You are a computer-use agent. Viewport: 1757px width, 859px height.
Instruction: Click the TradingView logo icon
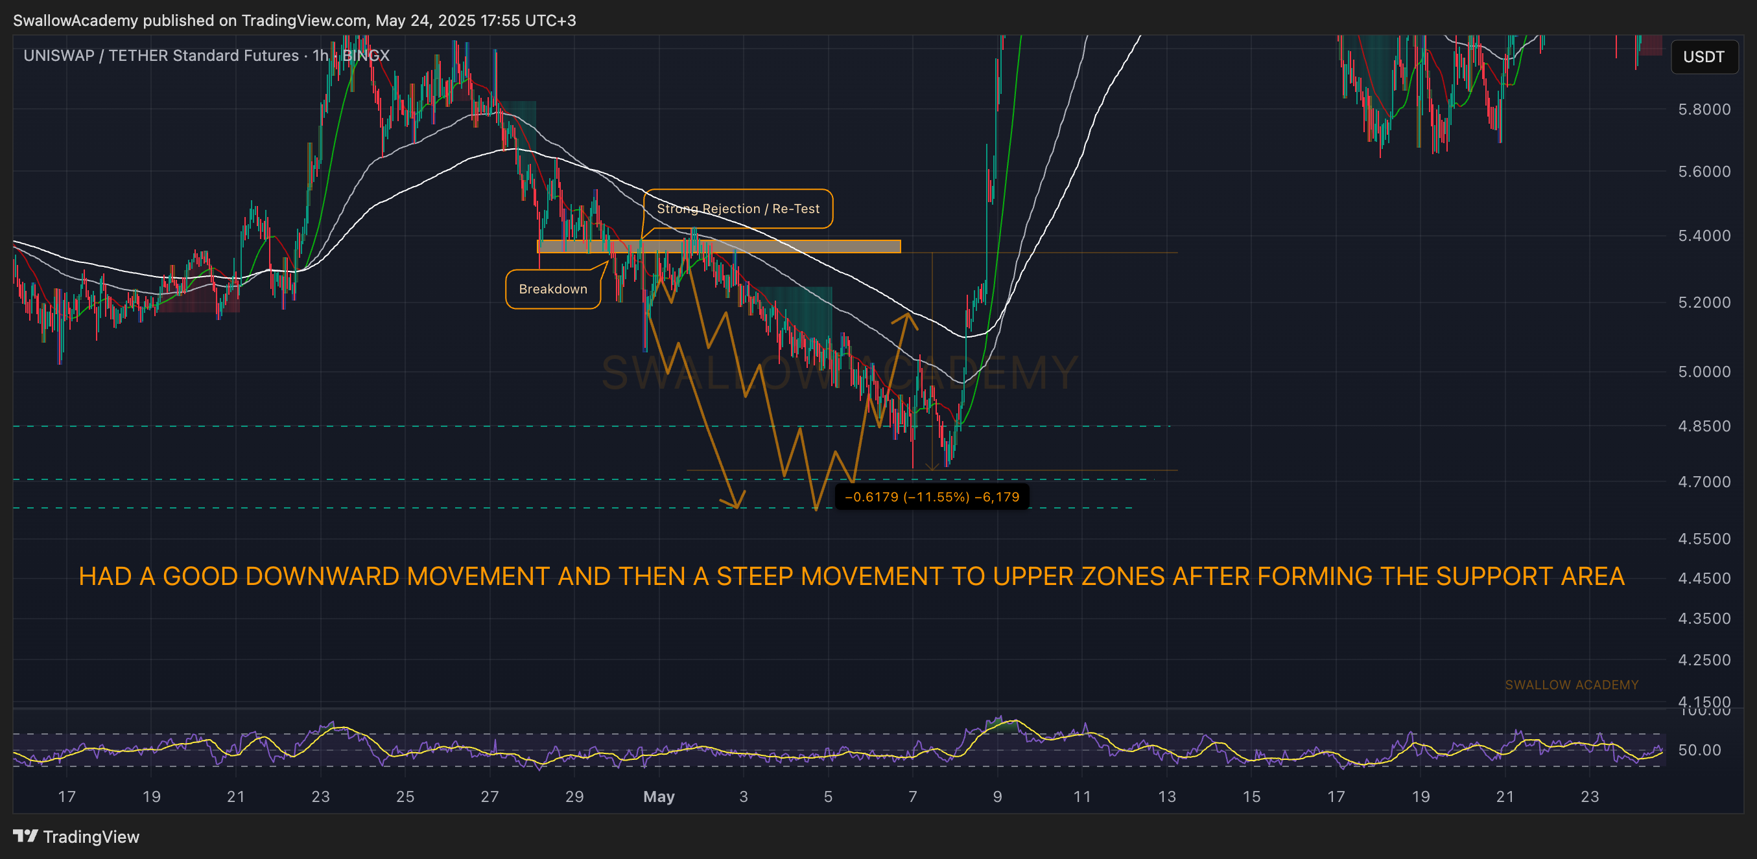(25, 836)
